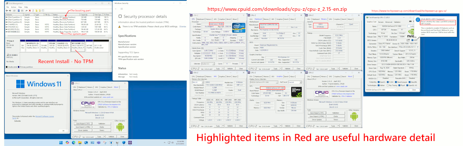Select CHARED (F:) row in volume list

tap(59, 25)
